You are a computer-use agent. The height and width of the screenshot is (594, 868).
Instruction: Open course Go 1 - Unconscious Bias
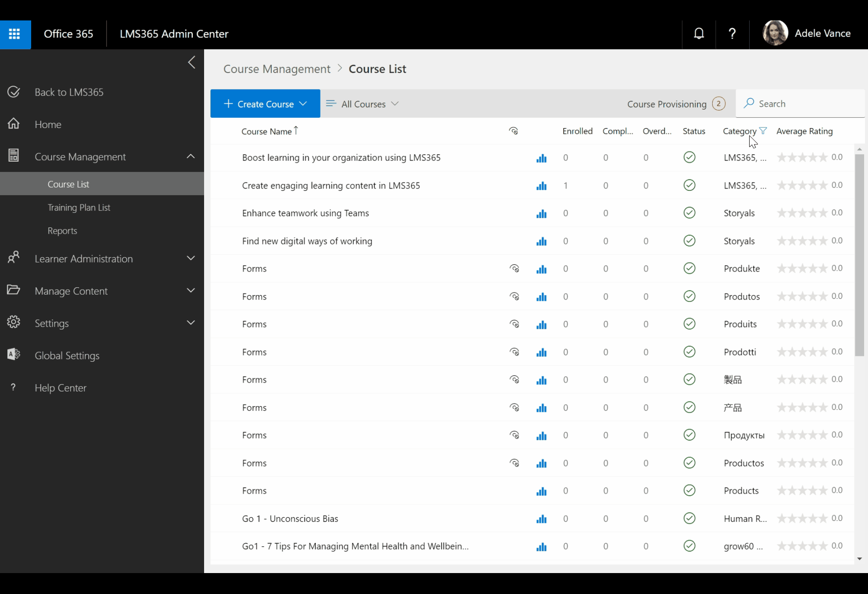tap(290, 519)
